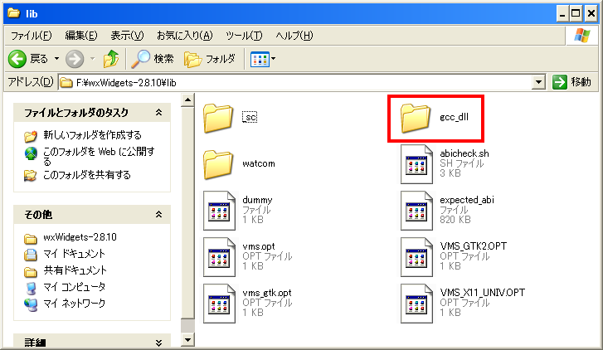Click the マイ ネットワーク network icon
Viewport: 603px width, 350px height.
31,304
